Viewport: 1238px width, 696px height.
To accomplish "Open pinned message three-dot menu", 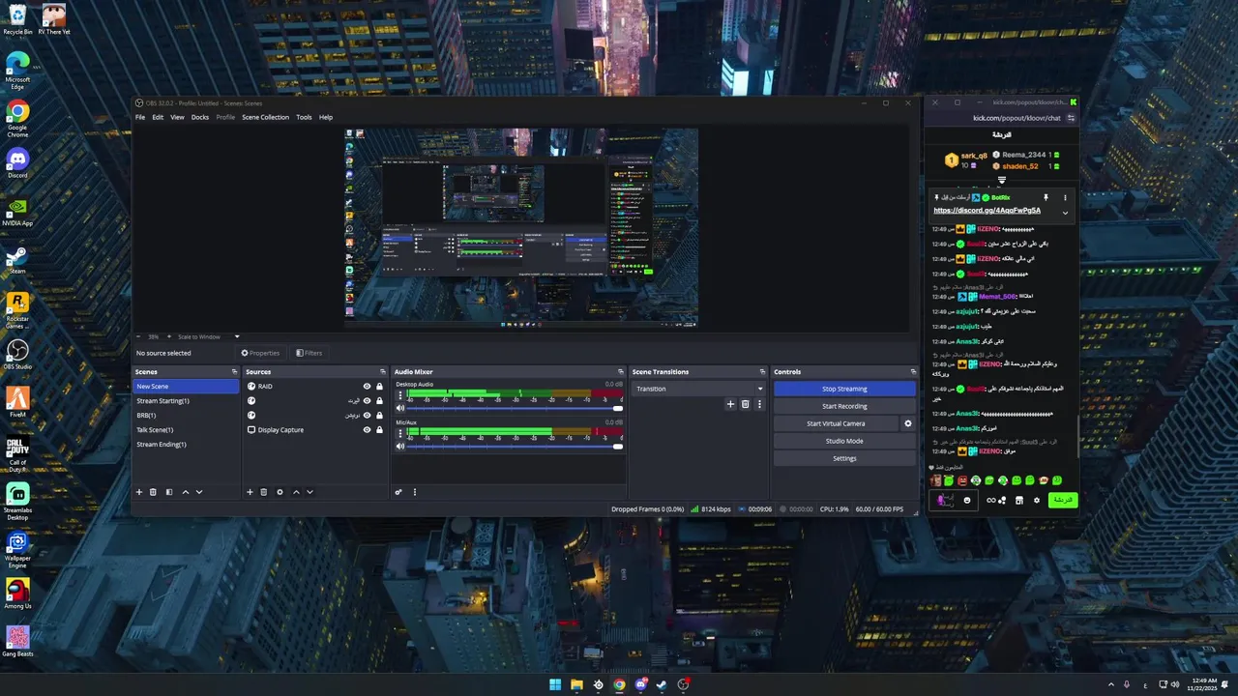I will point(1065,197).
